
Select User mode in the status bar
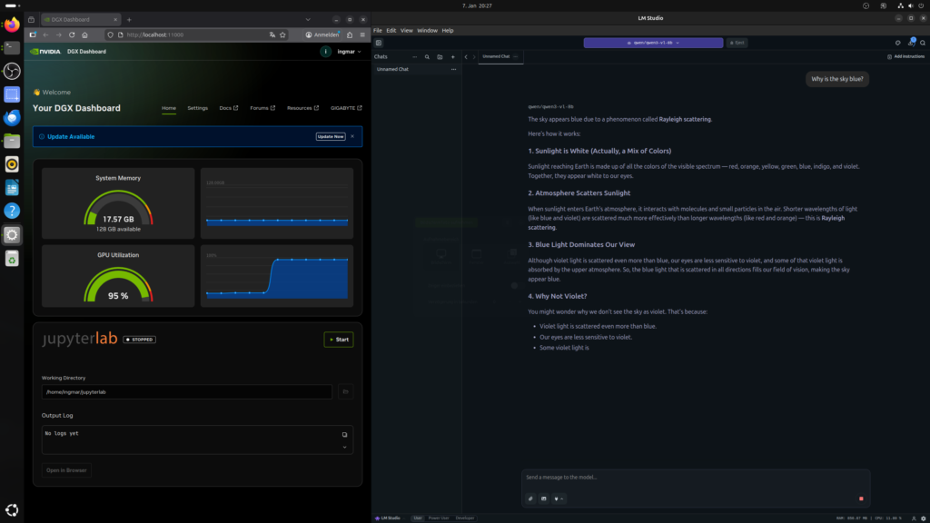[x=417, y=518]
